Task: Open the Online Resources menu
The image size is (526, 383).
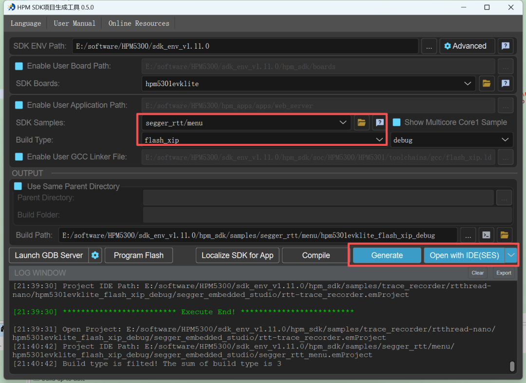Action: [x=139, y=23]
